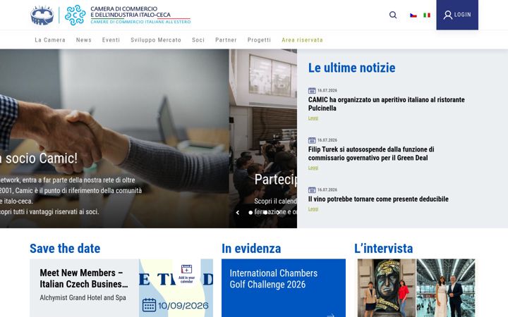This screenshot has width=508, height=317.
Task: Switch language with the Czech flag
Action: 413,15
